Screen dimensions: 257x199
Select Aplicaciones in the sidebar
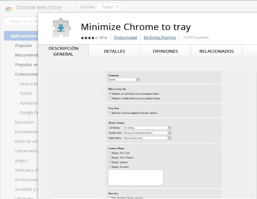coord(21,36)
